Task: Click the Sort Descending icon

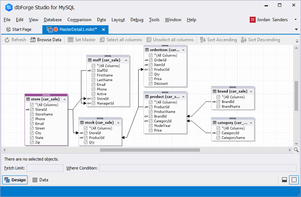Action: 244,40
